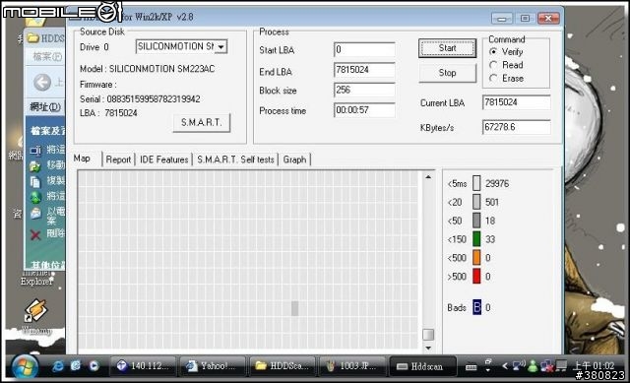Select the Read command option
This screenshot has width=630, height=383.
point(506,65)
